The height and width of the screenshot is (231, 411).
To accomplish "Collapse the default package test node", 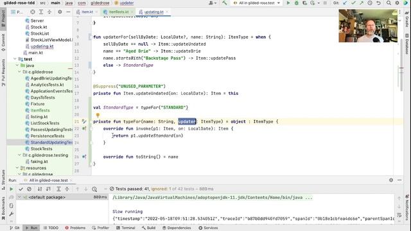I will pos(19,197).
